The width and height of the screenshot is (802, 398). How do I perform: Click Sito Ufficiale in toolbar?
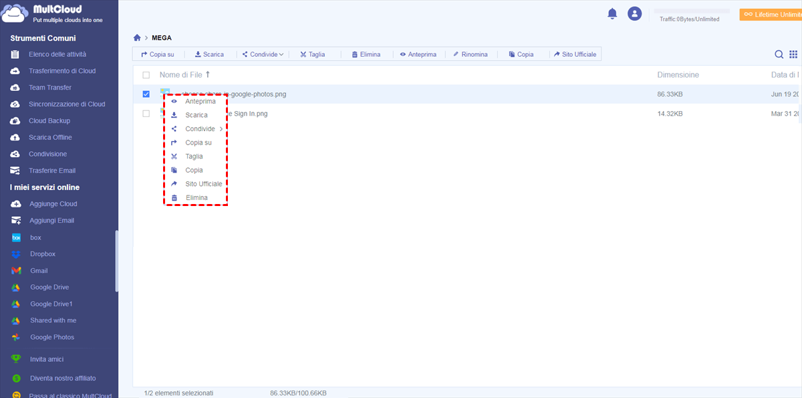pos(575,54)
